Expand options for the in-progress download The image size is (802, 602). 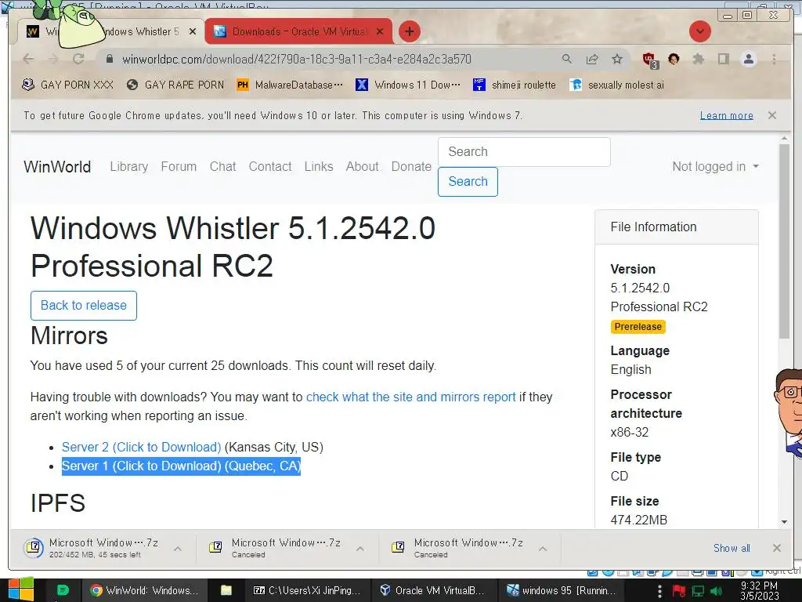click(178, 548)
